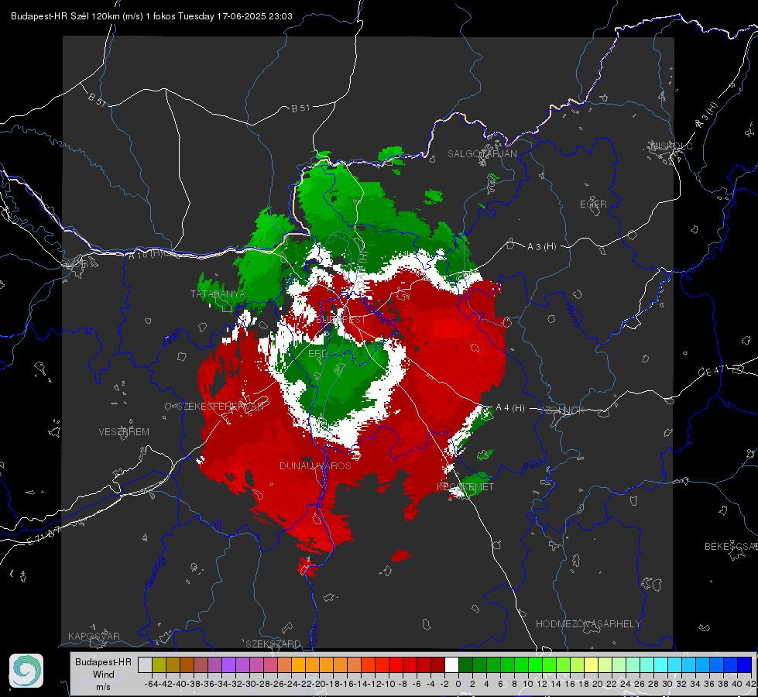Viewport: 758px width, 697px height.
Task: Select the SZÉKESFEHÉRVÁR city label
Action: point(220,407)
